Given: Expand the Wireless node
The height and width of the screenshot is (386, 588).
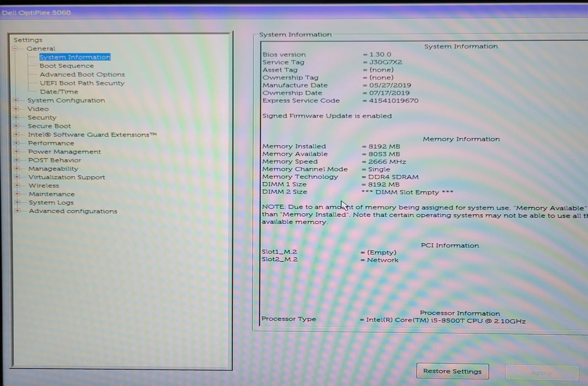Looking at the screenshot, I should pos(17,185).
